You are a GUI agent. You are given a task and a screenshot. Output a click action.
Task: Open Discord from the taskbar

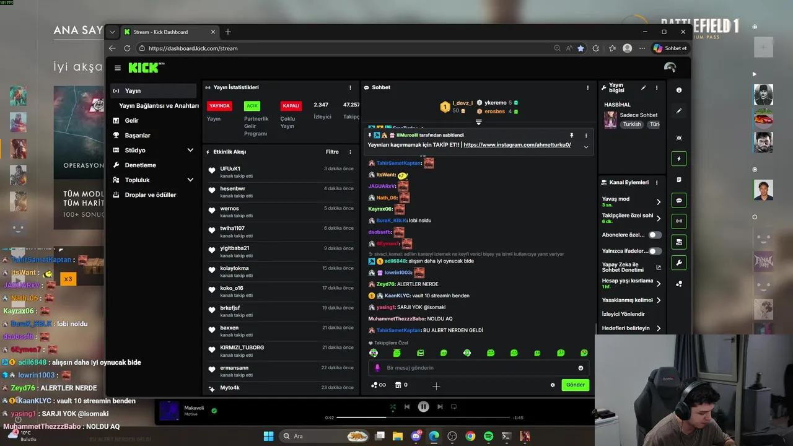click(416, 436)
